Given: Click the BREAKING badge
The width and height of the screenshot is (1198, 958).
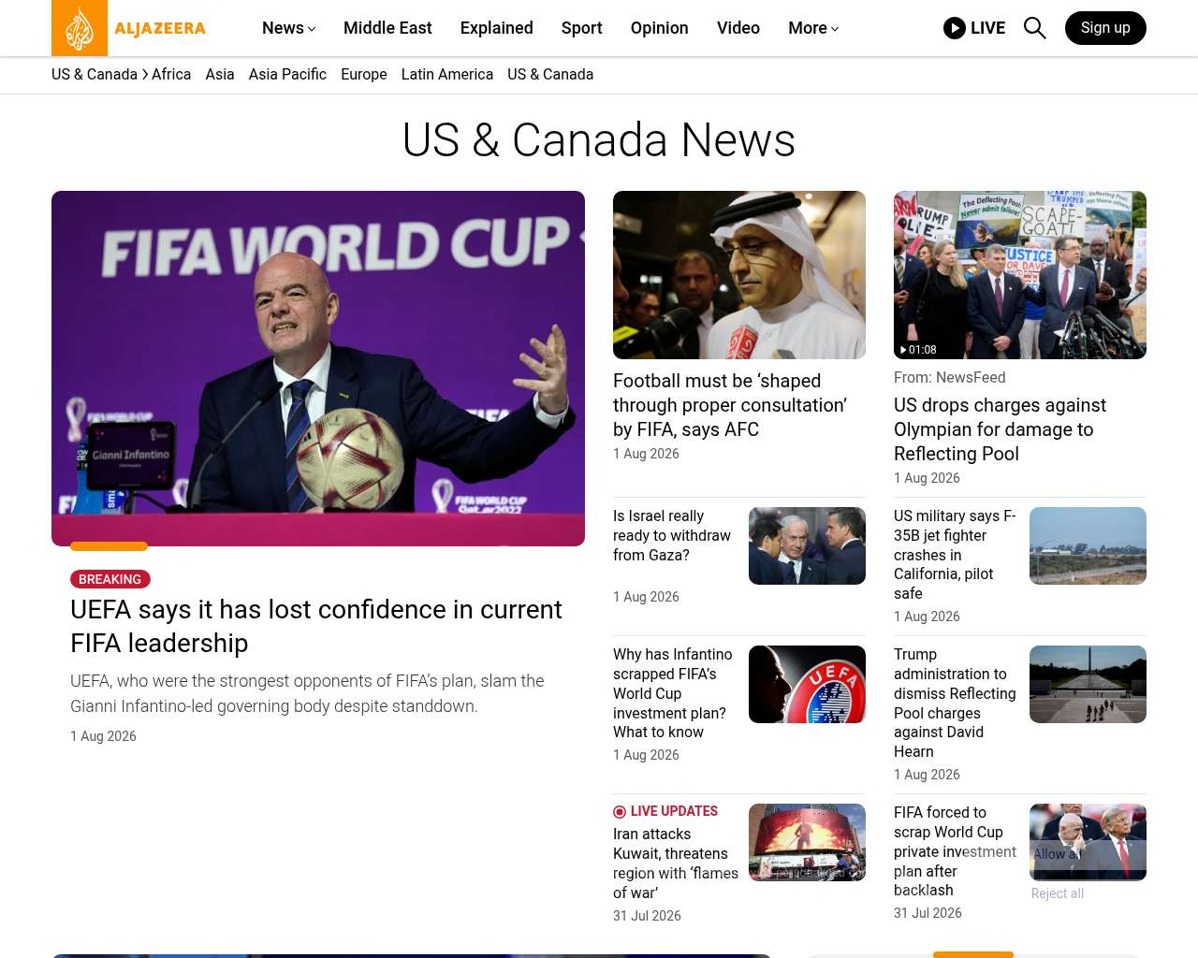Looking at the screenshot, I should pos(110,579).
